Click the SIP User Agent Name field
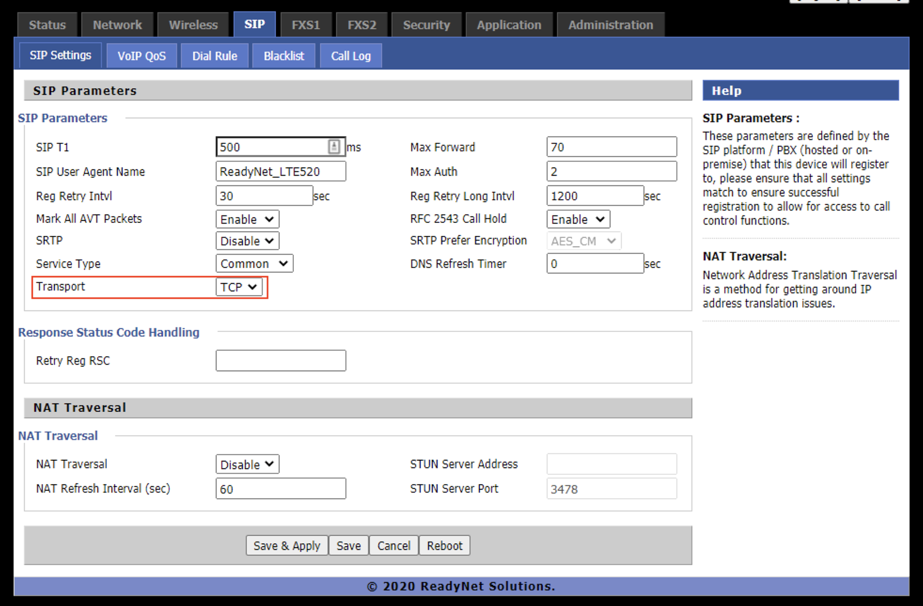Viewport: 923px width, 606px height. pos(280,171)
